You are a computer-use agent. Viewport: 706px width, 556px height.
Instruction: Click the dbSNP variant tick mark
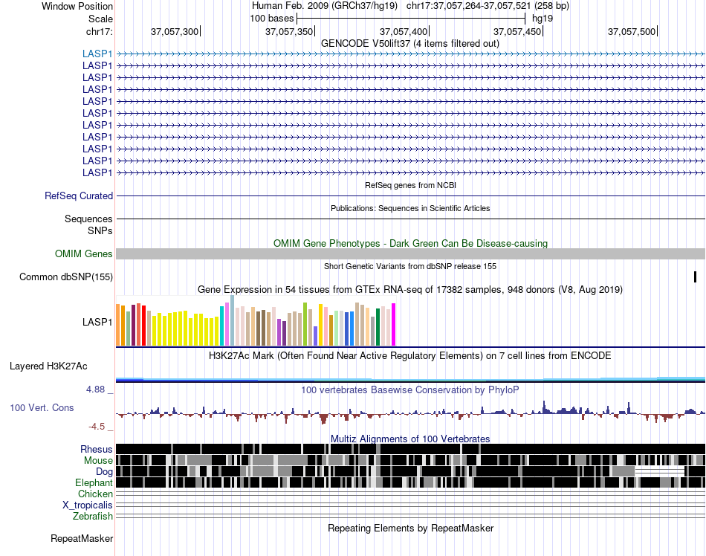695,277
